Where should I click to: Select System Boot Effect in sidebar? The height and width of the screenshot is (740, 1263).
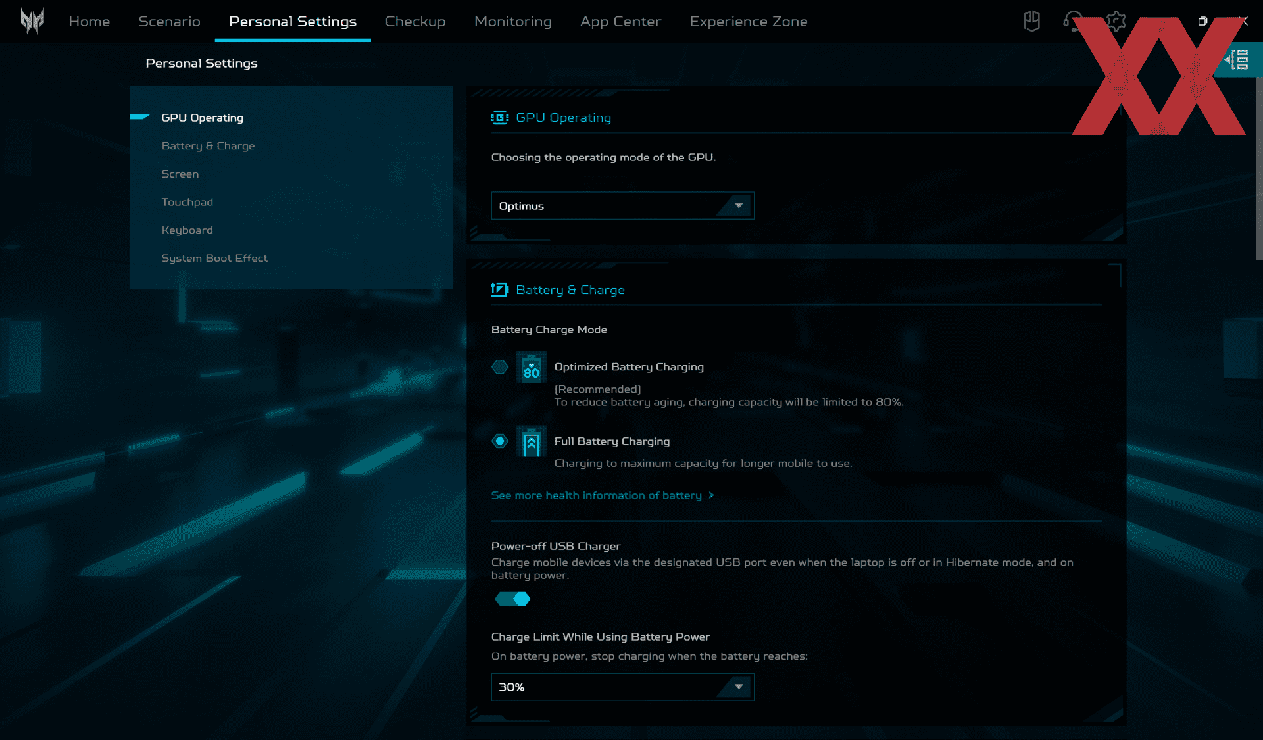pos(214,259)
